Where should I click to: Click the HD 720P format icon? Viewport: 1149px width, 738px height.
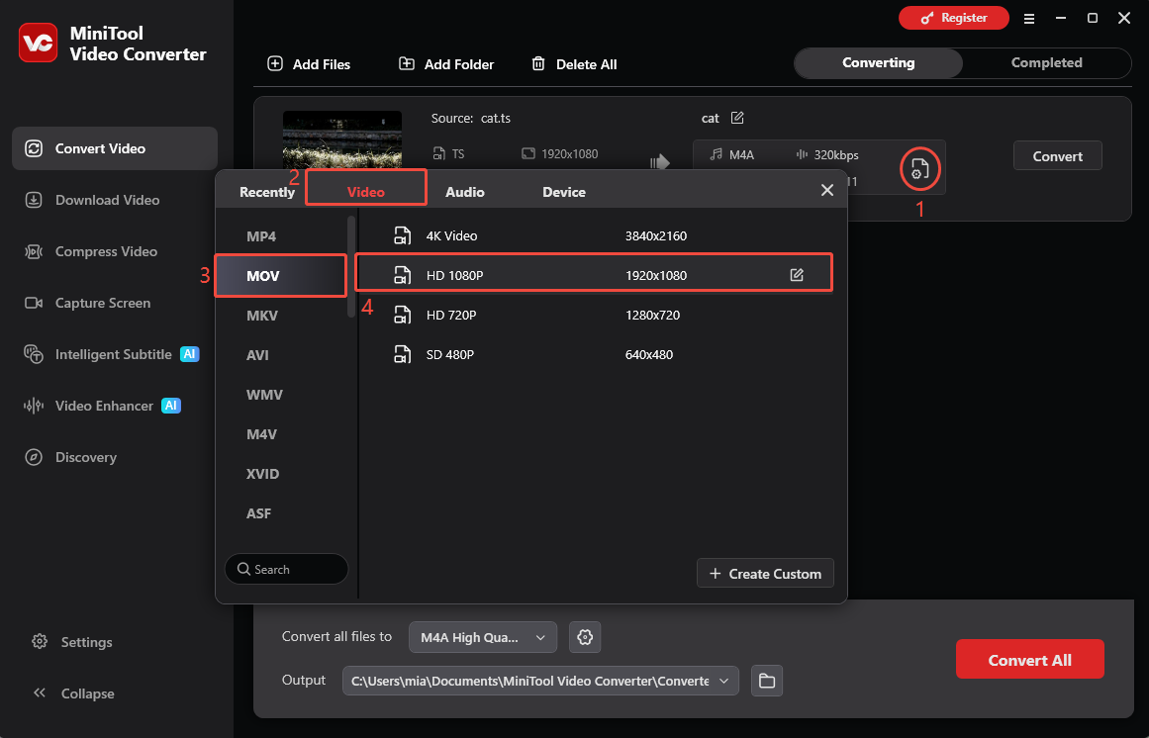[x=402, y=315]
